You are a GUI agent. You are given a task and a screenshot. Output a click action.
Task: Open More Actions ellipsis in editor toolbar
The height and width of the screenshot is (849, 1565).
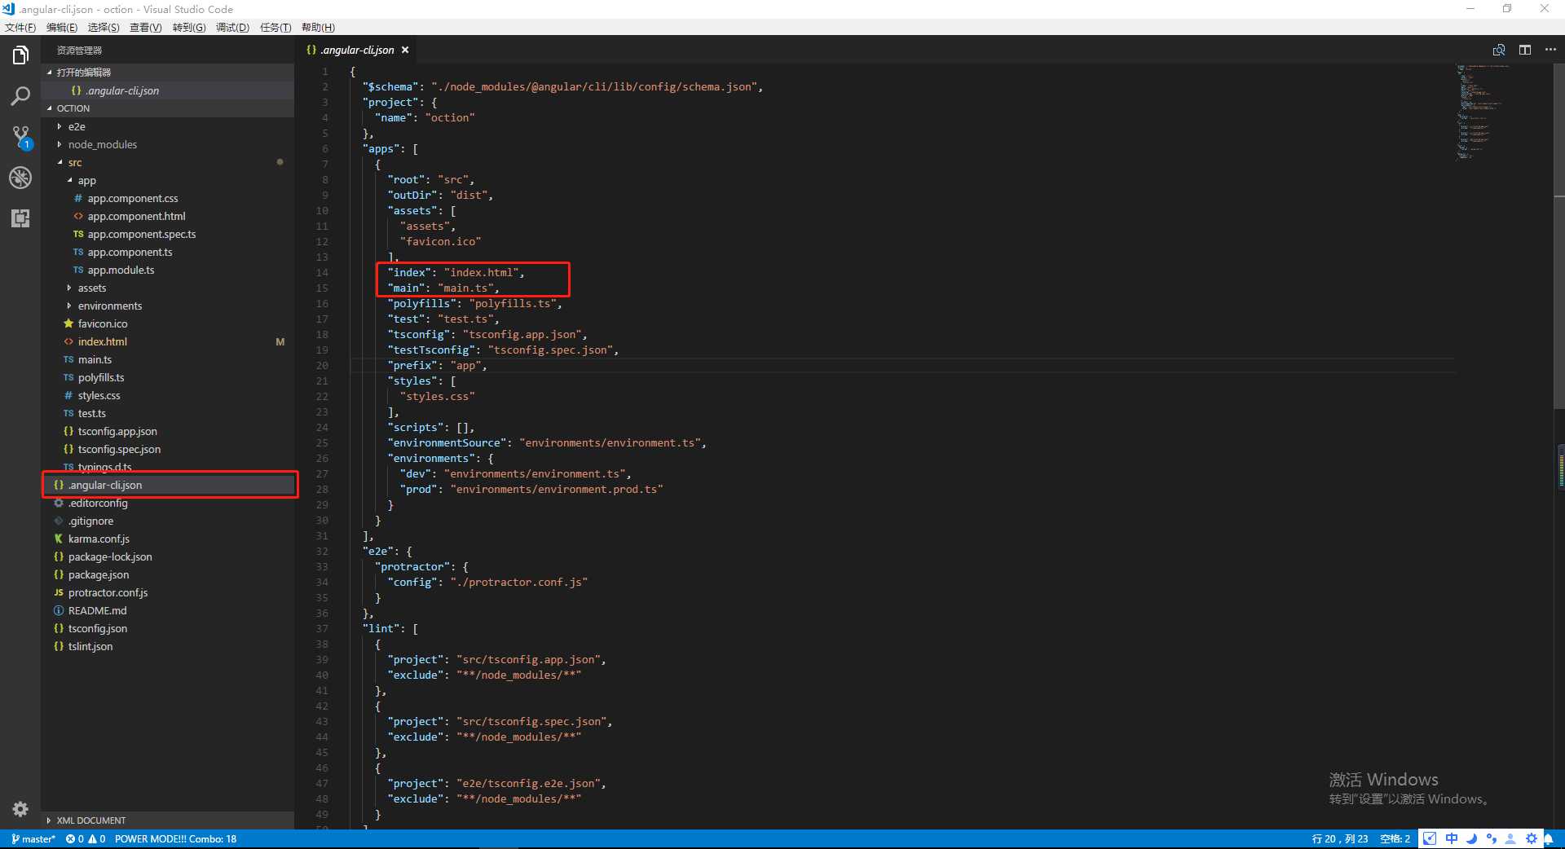coord(1550,50)
